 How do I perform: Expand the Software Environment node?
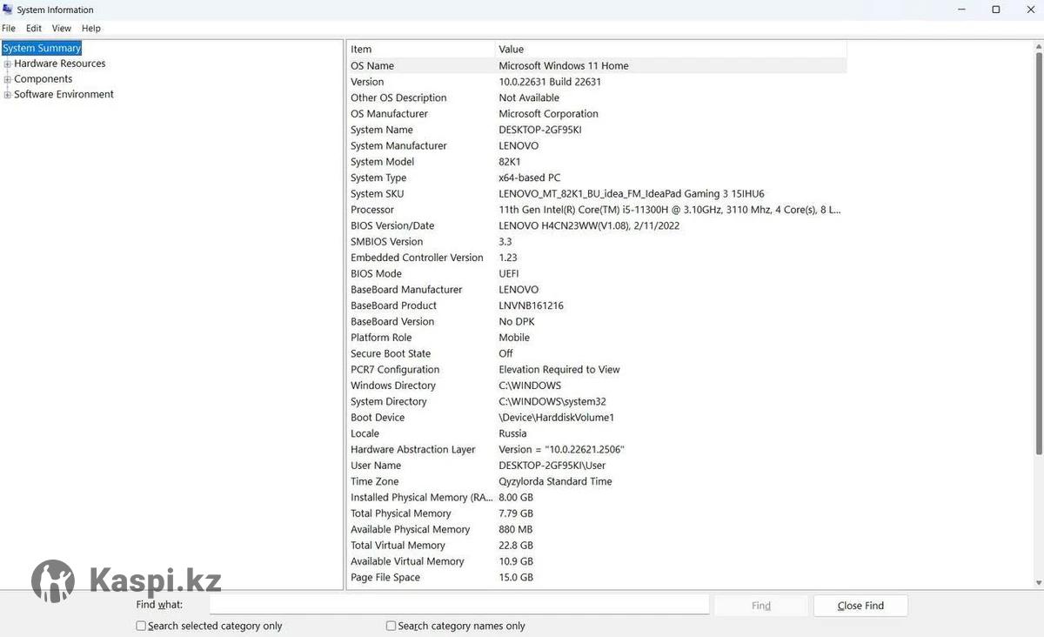[8, 95]
